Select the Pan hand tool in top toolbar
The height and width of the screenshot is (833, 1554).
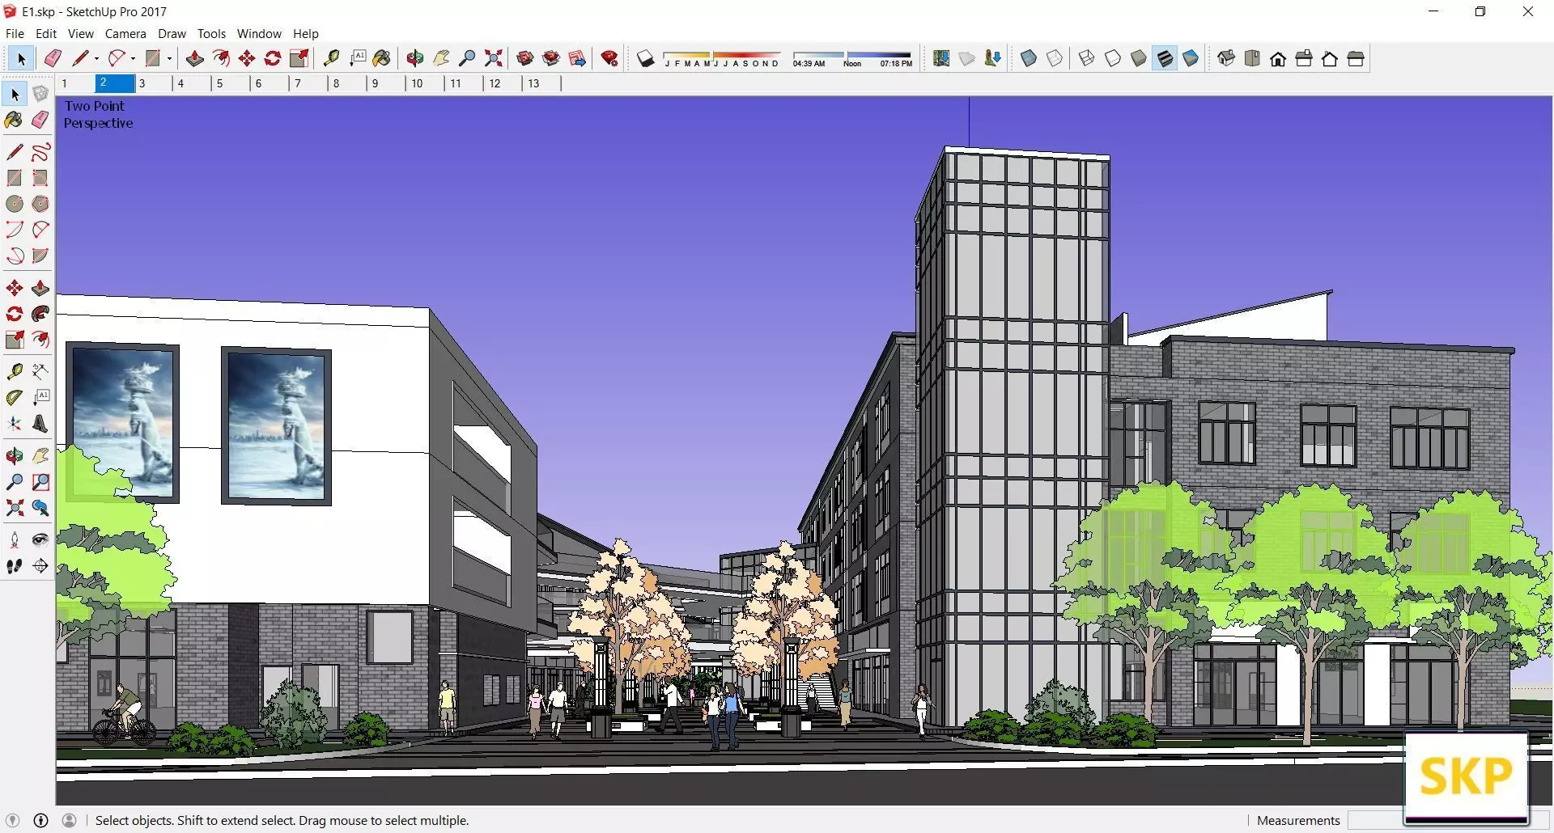[x=441, y=58]
